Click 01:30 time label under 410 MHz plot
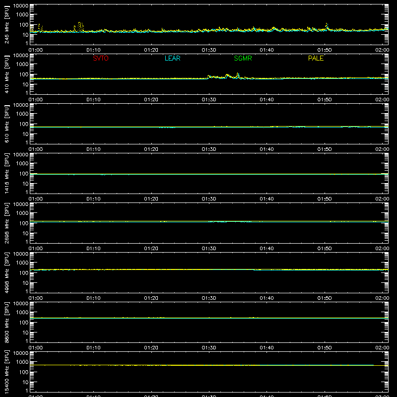This screenshot has width=397, height=397. click(x=209, y=100)
